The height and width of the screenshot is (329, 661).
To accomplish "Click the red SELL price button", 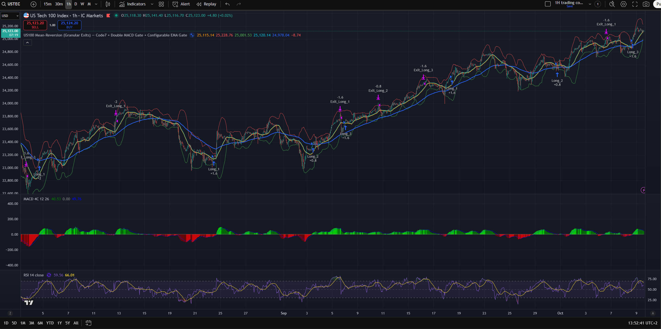I will point(35,25).
